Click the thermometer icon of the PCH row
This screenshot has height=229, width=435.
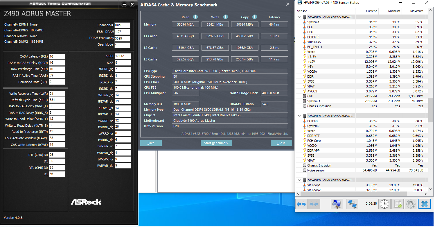click(x=304, y=27)
